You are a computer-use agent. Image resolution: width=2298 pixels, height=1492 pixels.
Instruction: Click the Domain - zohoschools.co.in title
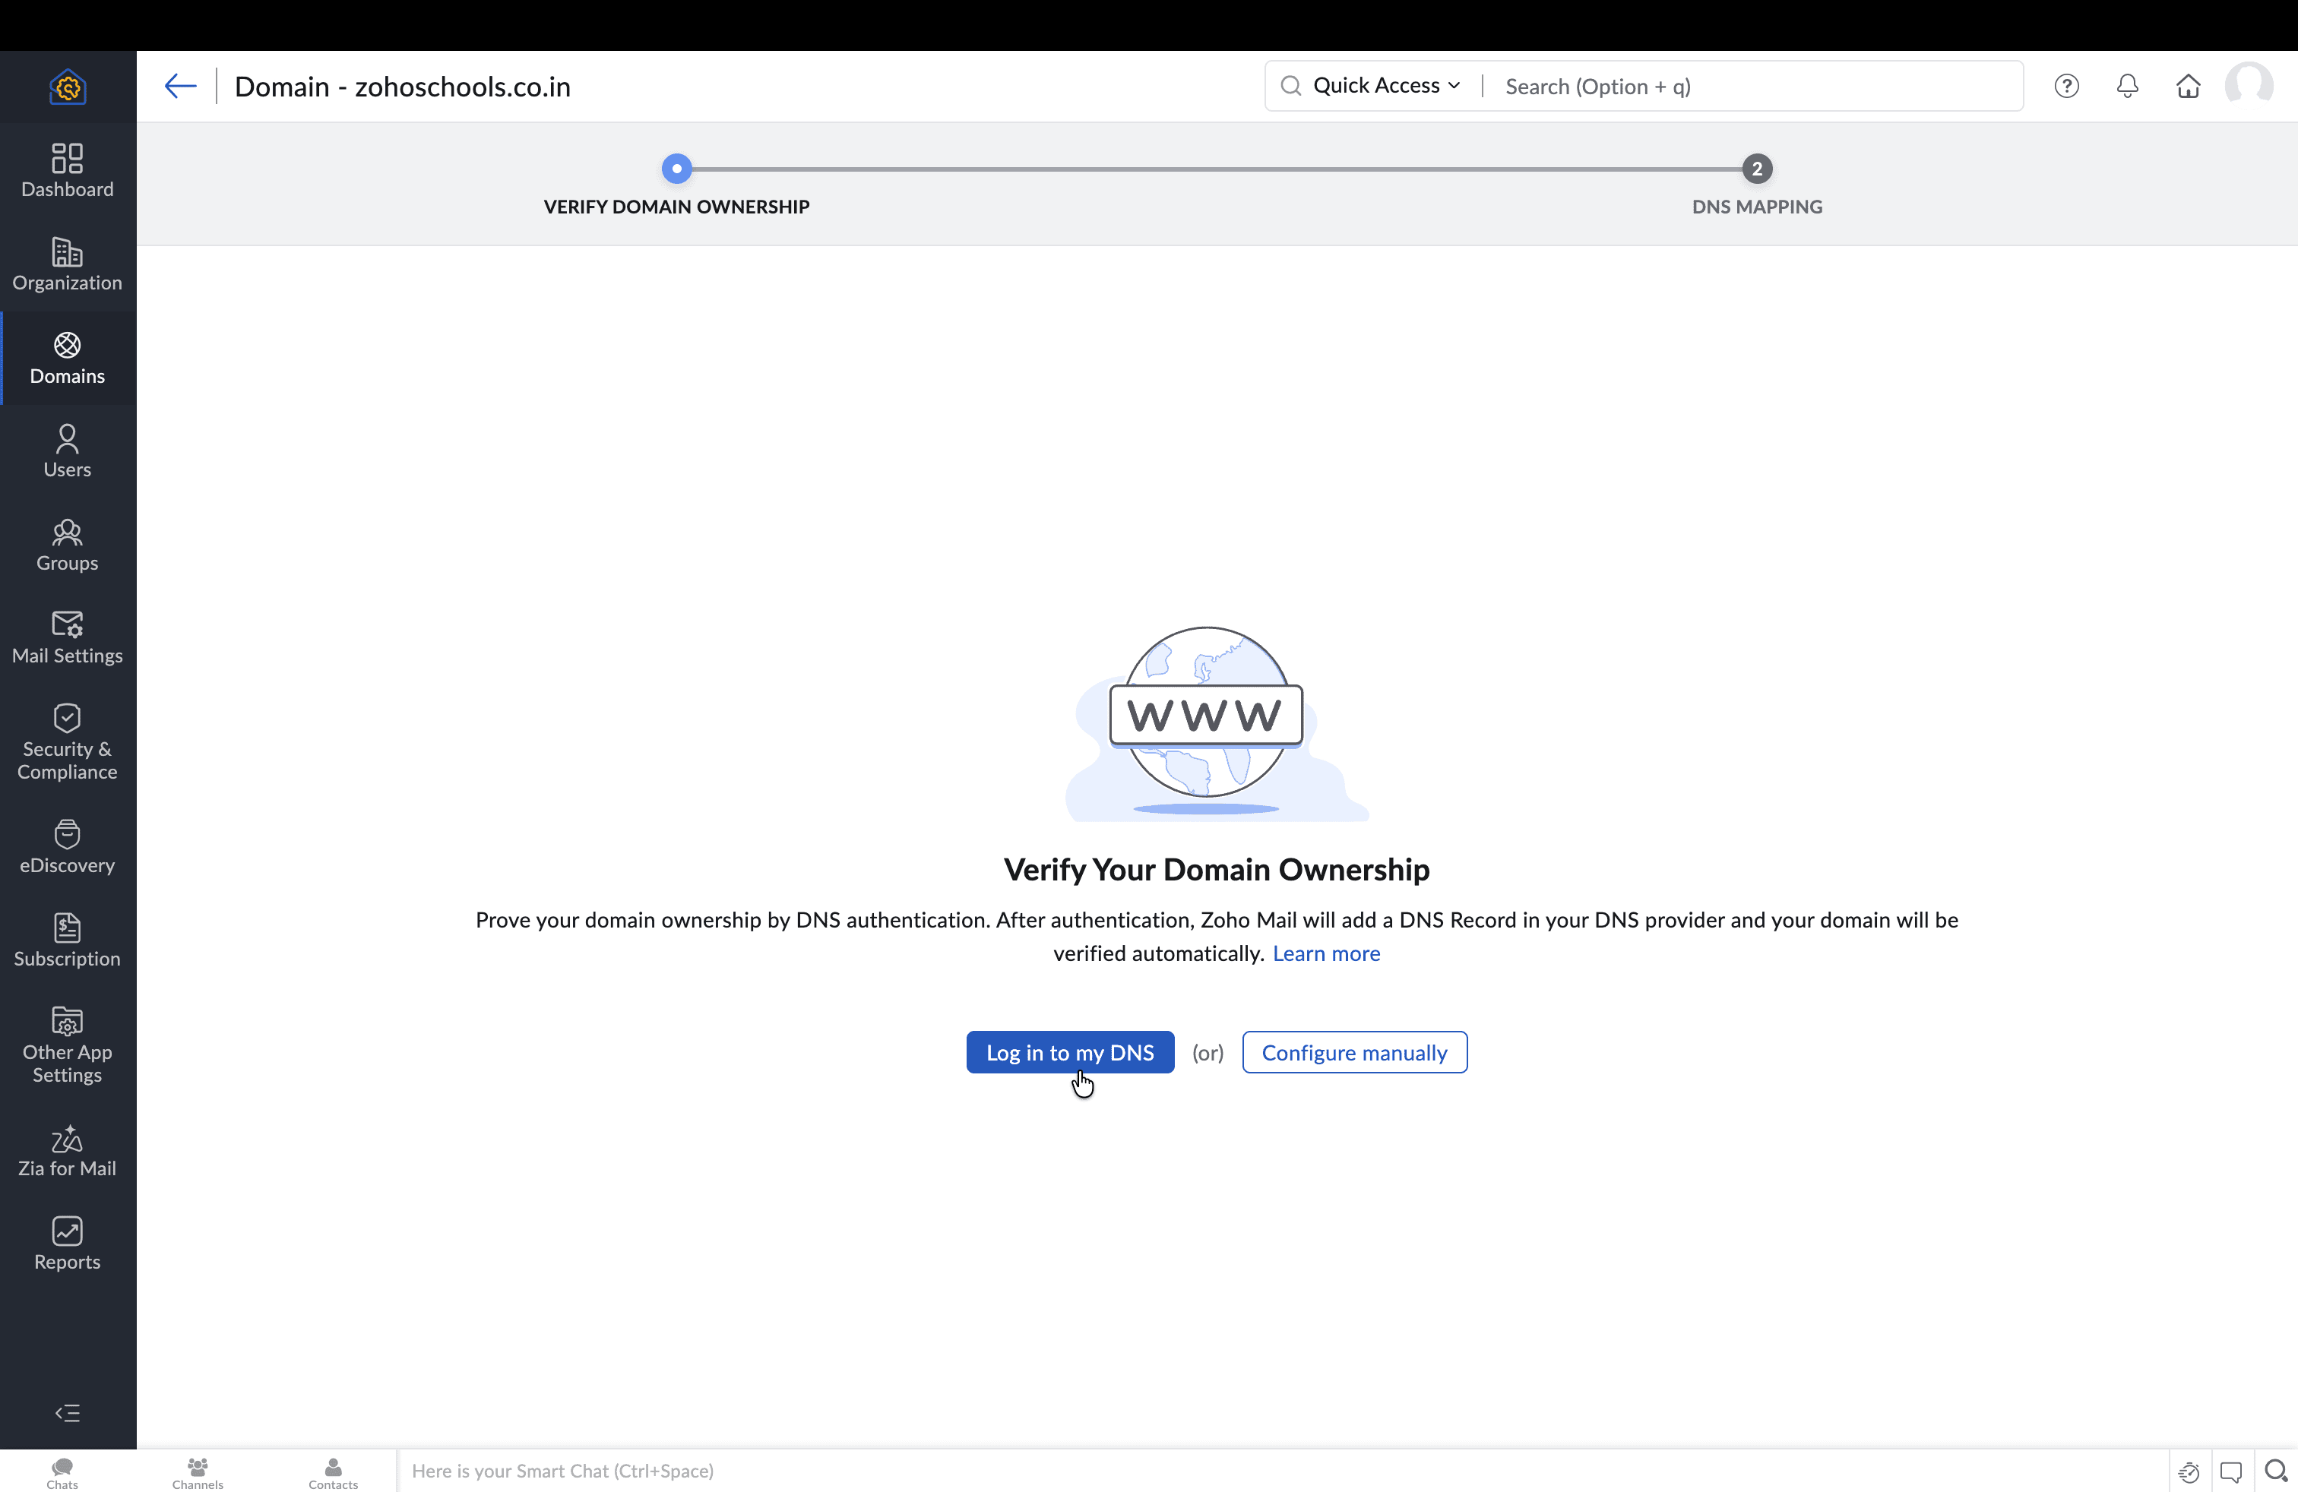pyautogui.click(x=402, y=87)
